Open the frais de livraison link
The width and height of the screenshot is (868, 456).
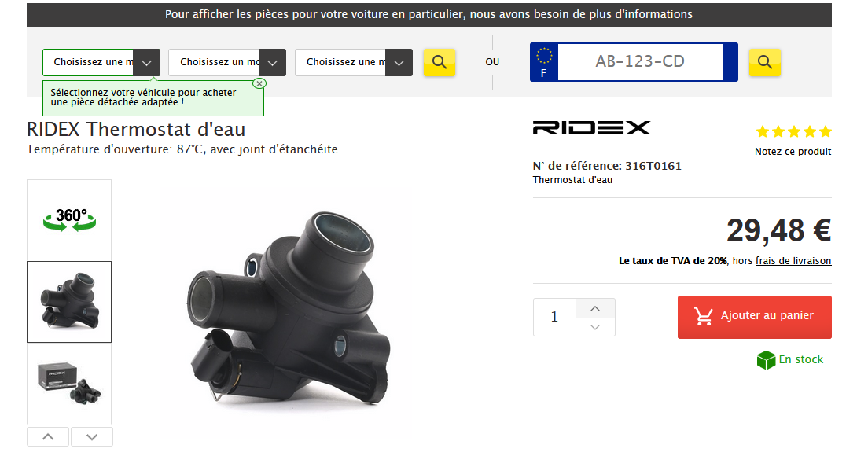point(793,261)
